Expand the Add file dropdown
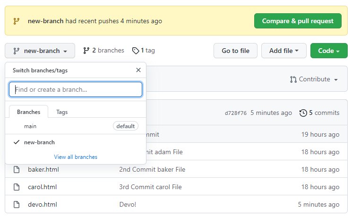352x218 pixels. pos(283,51)
